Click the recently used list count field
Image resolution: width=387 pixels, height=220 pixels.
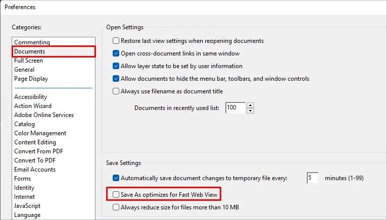click(x=235, y=108)
